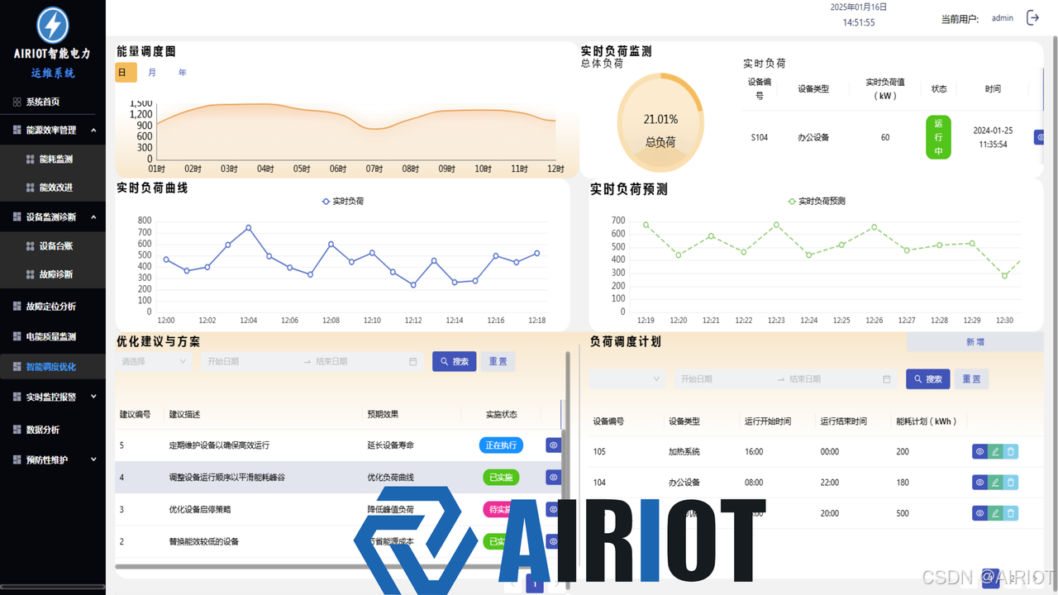Click the icon beside 电能质量监测
This screenshot has height=595, width=1058.
[17, 336]
